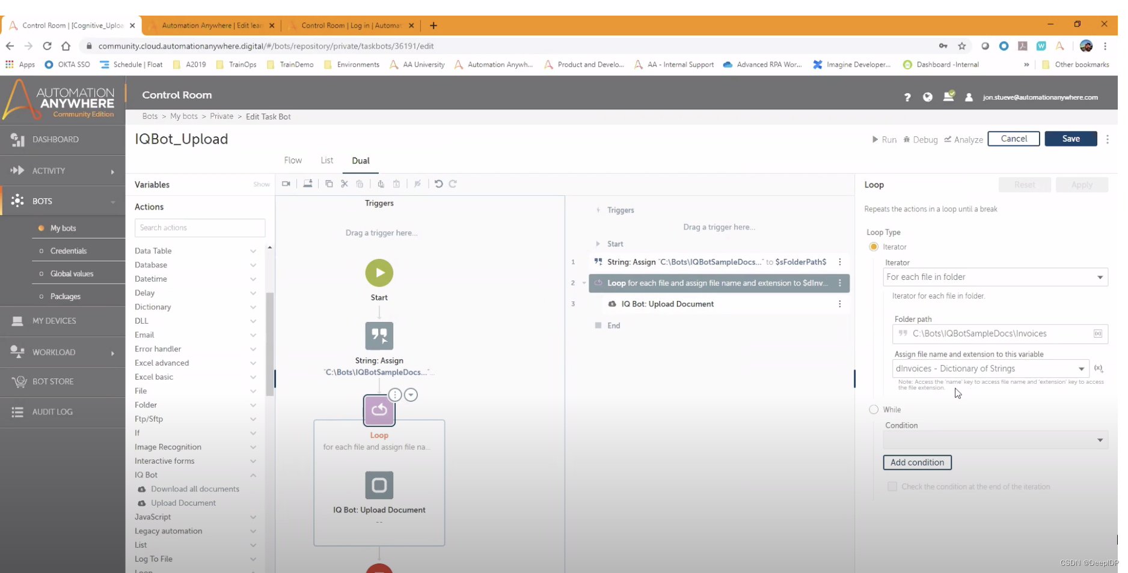Viewport: 1128px width, 573px height.
Task: Open three-dot menu on IQ Bot Upload row
Action: (840, 304)
